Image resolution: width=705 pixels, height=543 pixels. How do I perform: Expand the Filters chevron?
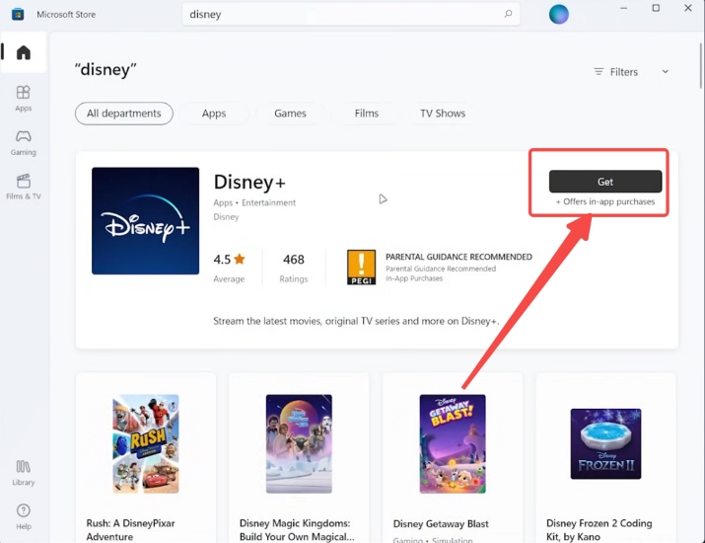(665, 72)
